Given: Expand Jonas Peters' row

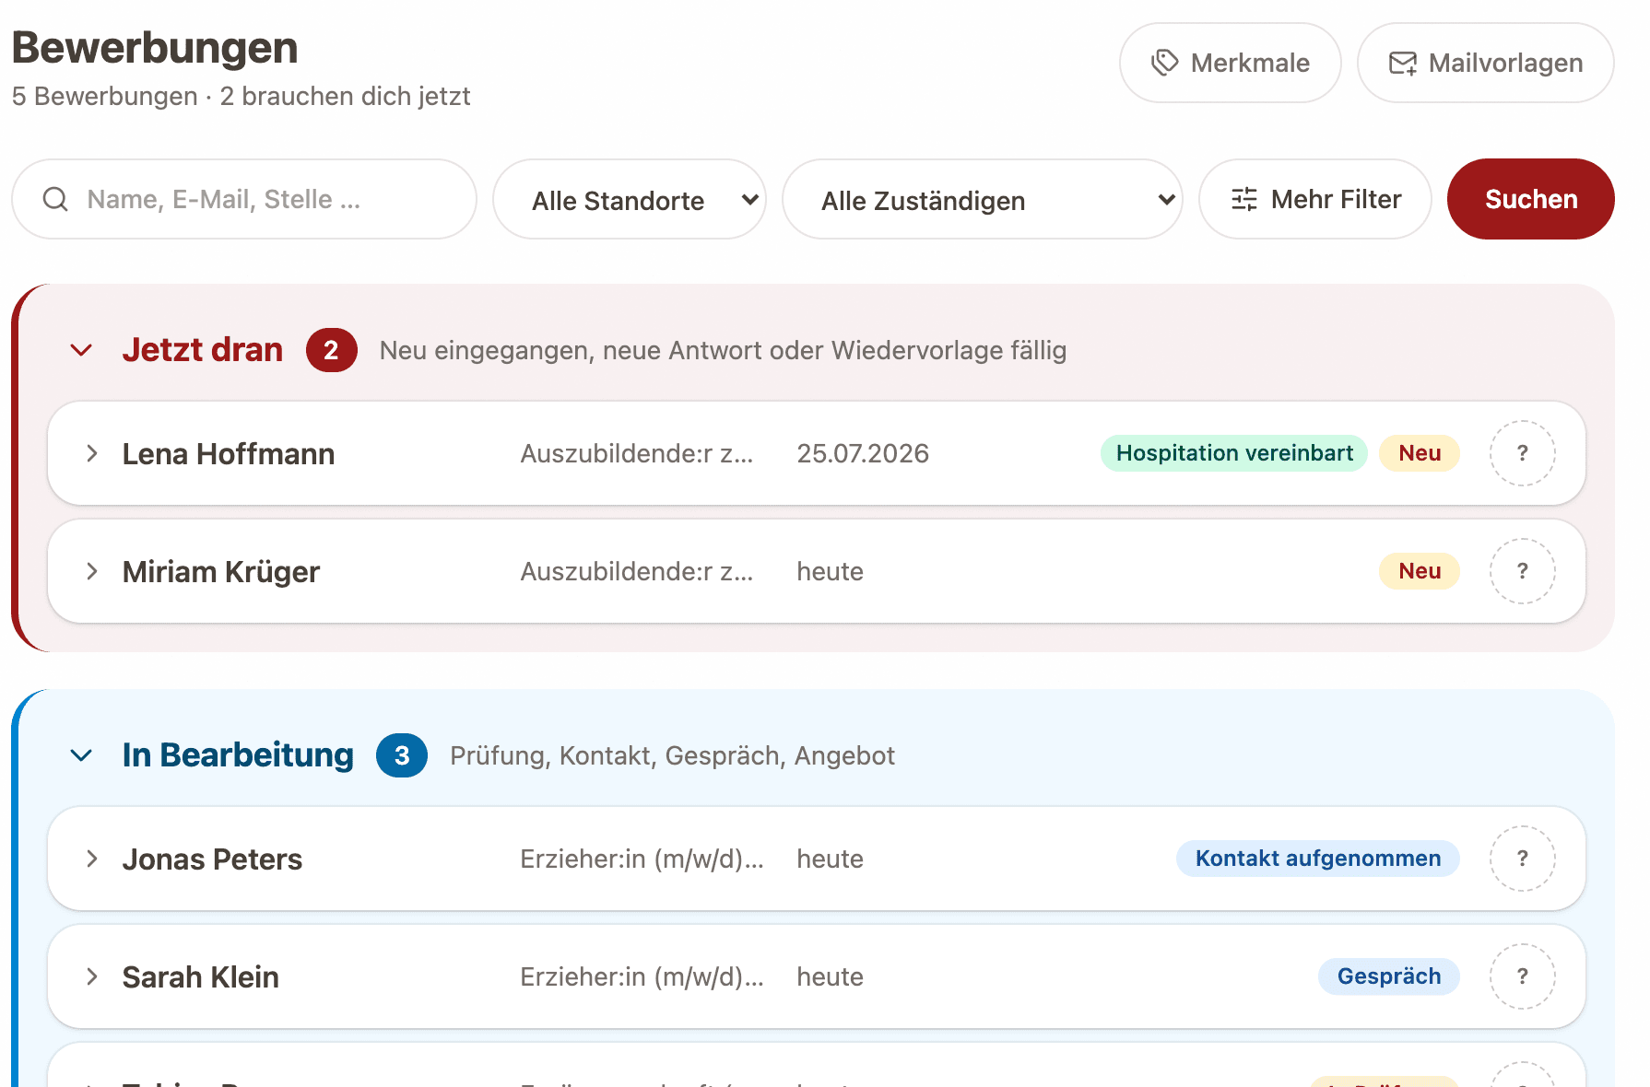Looking at the screenshot, I should point(91,859).
